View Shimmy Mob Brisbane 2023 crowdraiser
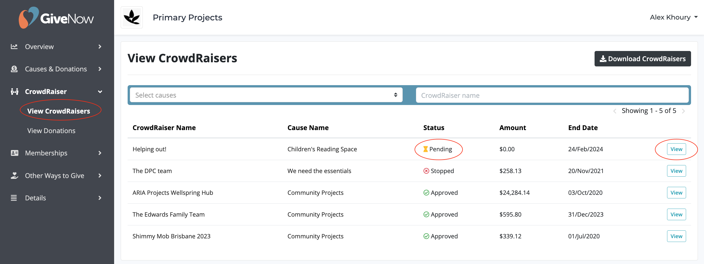This screenshot has width=704, height=264. point(676,236)
